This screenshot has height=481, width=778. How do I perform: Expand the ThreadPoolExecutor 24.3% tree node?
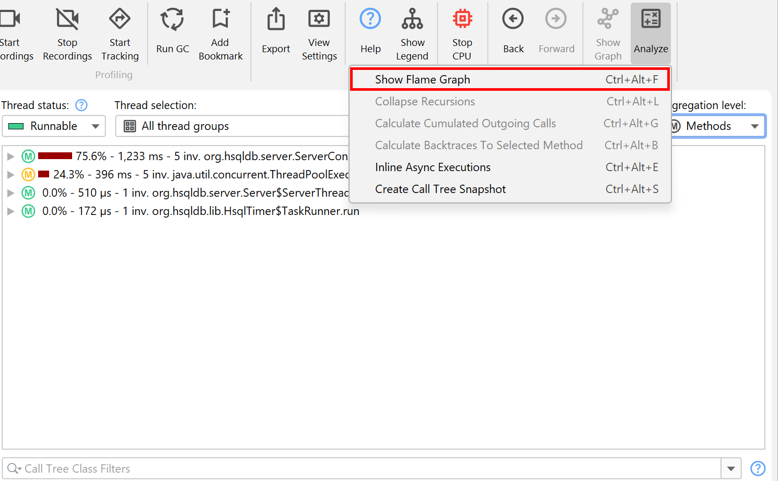click(10, 175)
